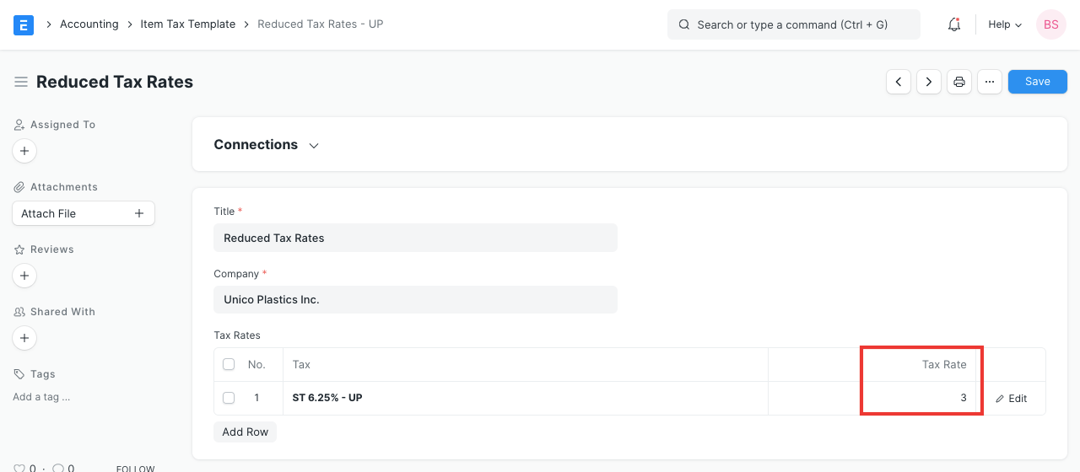Image resolution: width=1080 pixels, height=472 pixels.
Task: Click the ERPNext home logo icon
Action: click(24, 24)
